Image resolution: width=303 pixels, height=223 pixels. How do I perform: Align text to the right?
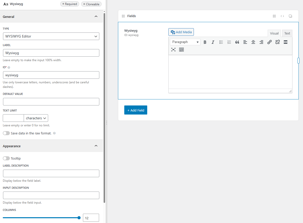[261, 42]
